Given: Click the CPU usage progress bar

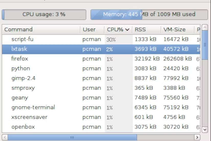Looking at the screenshot, I should (44, 15).
